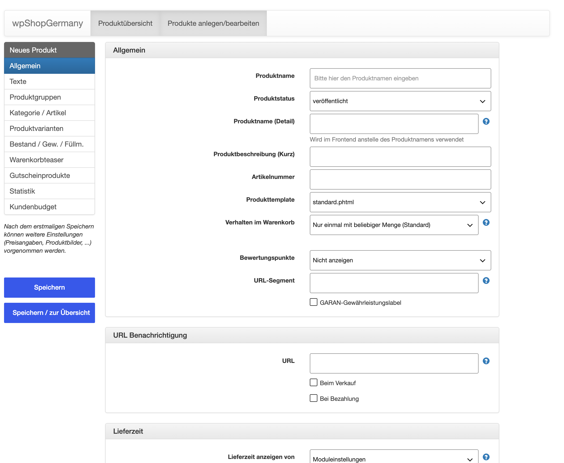This screenshot has width=564, height=463.
Task: Enable GARAN-Gewährleistungslabel checkbox
Action: click(x=313, y=302)
